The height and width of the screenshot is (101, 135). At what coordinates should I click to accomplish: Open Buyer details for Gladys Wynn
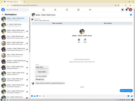coord(42,72)
